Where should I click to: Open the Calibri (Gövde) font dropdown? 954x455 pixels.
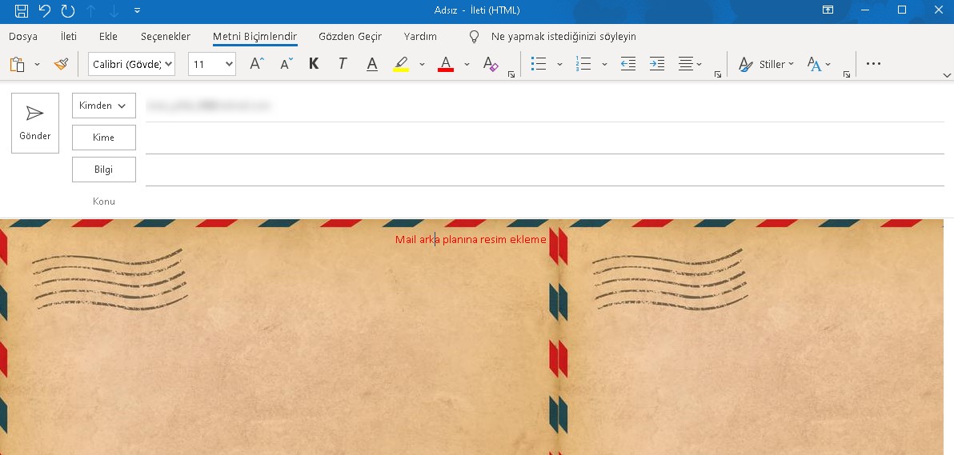tap(132, 64)
